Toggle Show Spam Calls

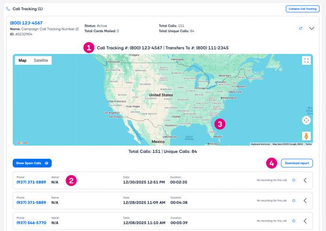tap(32, 163)
